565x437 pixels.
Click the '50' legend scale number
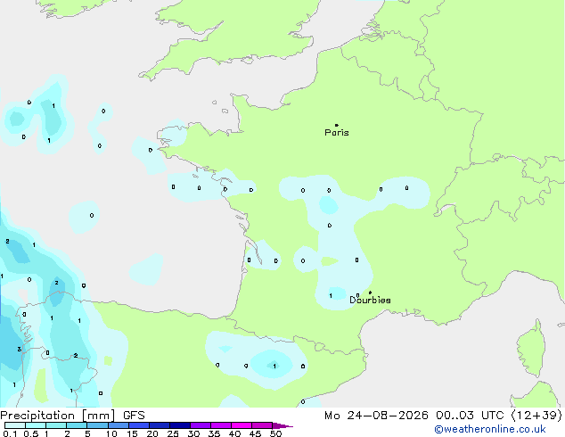pyautogui.click(x=276, y=433)
